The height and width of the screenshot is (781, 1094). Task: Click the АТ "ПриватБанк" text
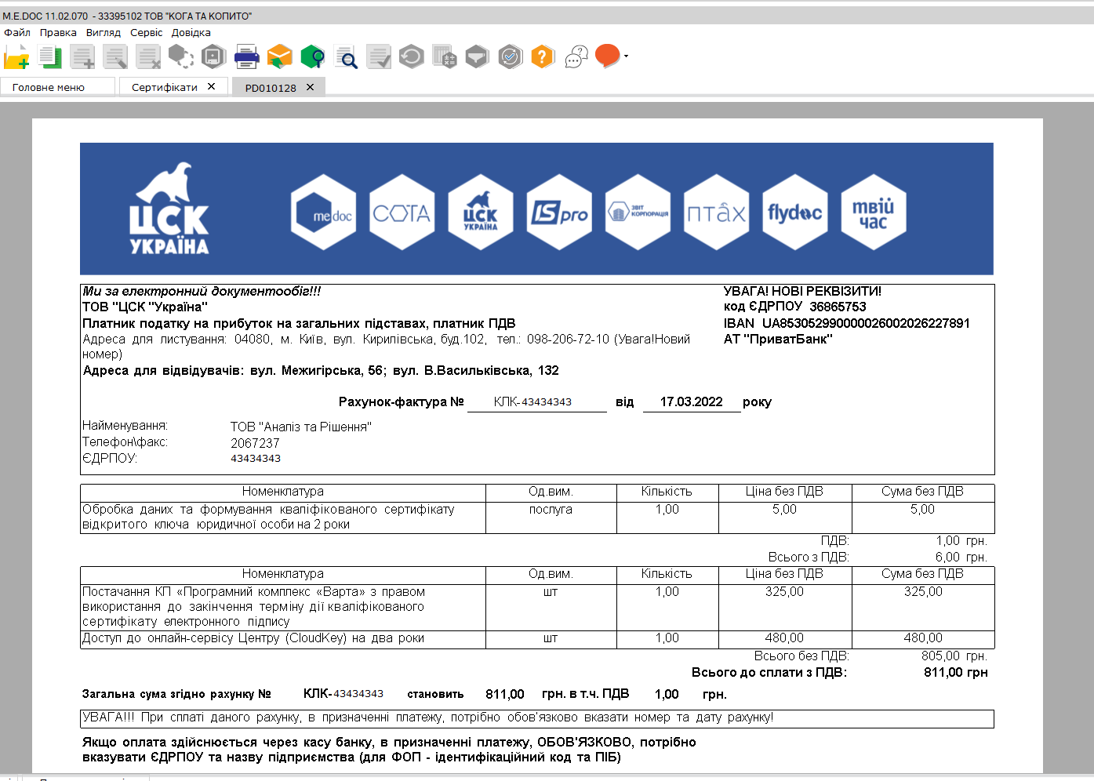point(778,340)
